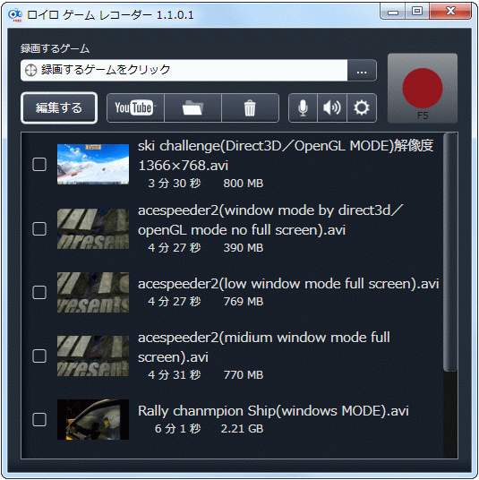
Task: Select acespeeder2(low window mode full screen).avi name
Action: click(x=288, y=284)
